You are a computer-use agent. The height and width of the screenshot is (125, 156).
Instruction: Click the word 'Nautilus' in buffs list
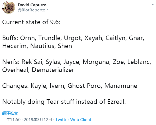pyautogui.click(x=42, y=46)
